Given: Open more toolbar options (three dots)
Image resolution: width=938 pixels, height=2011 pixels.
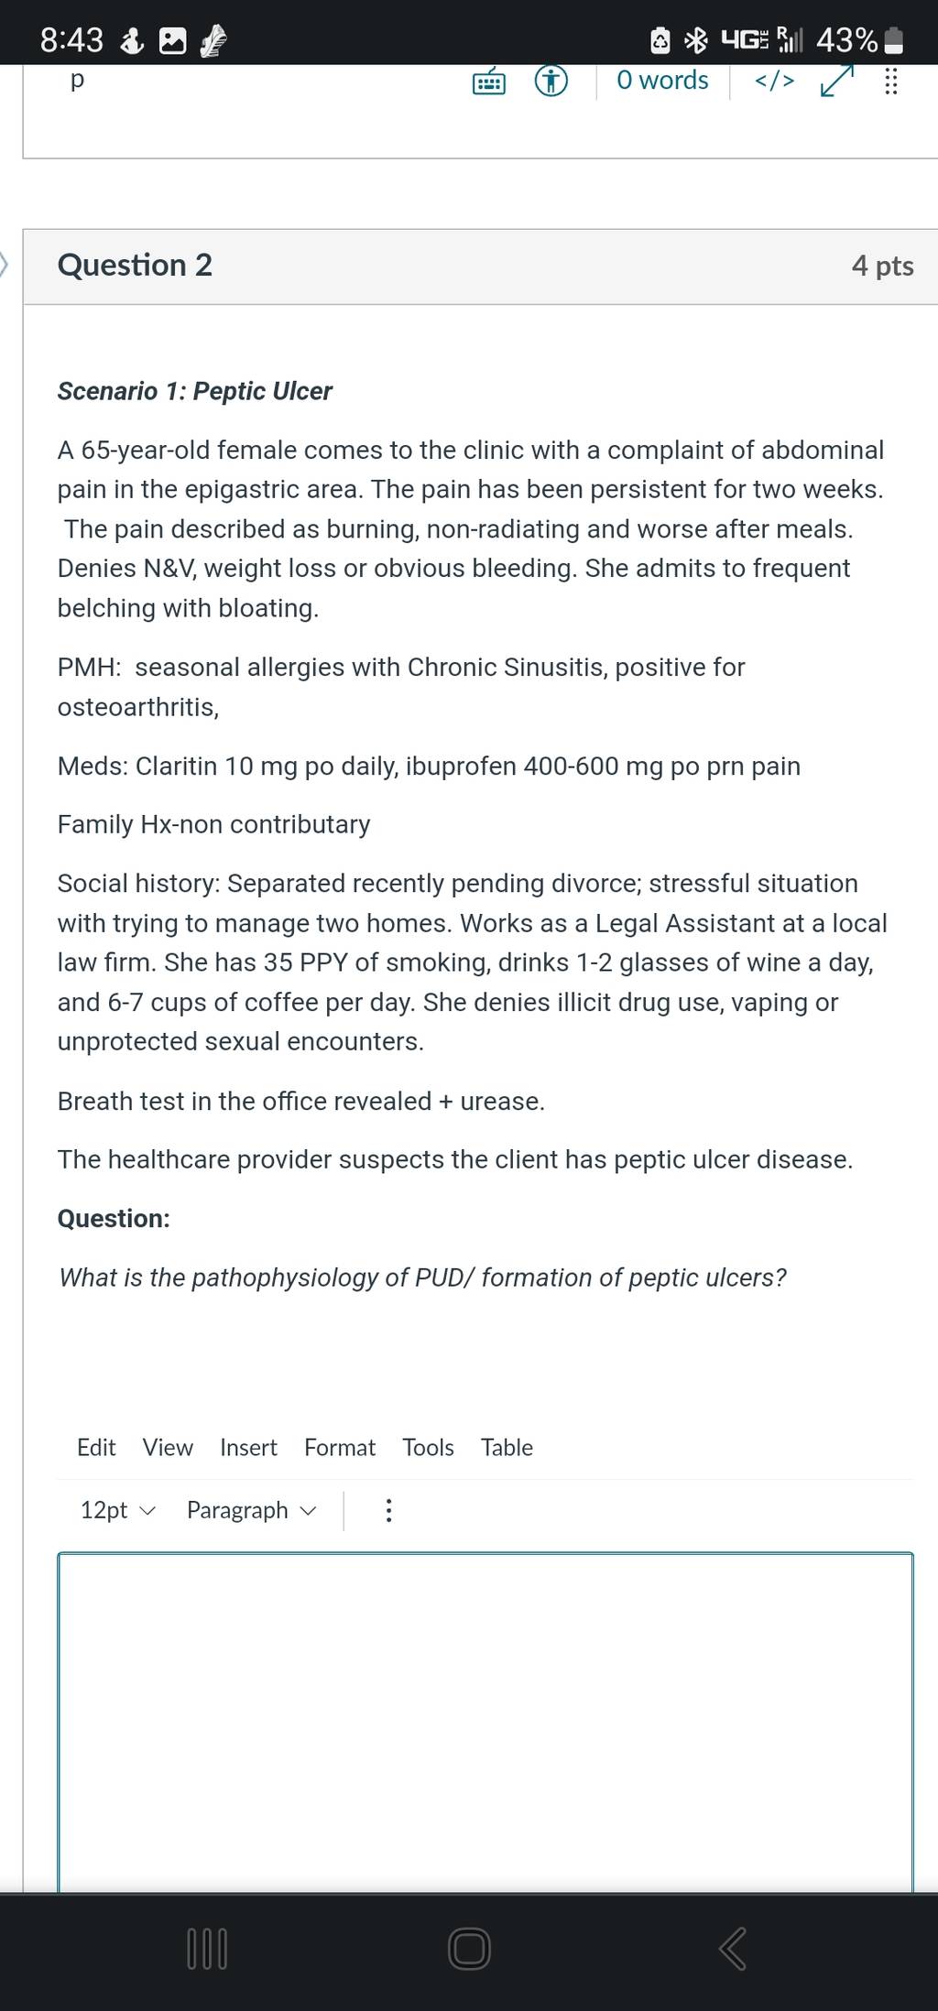Looking at the screenshot, I should coord(388,1510).
